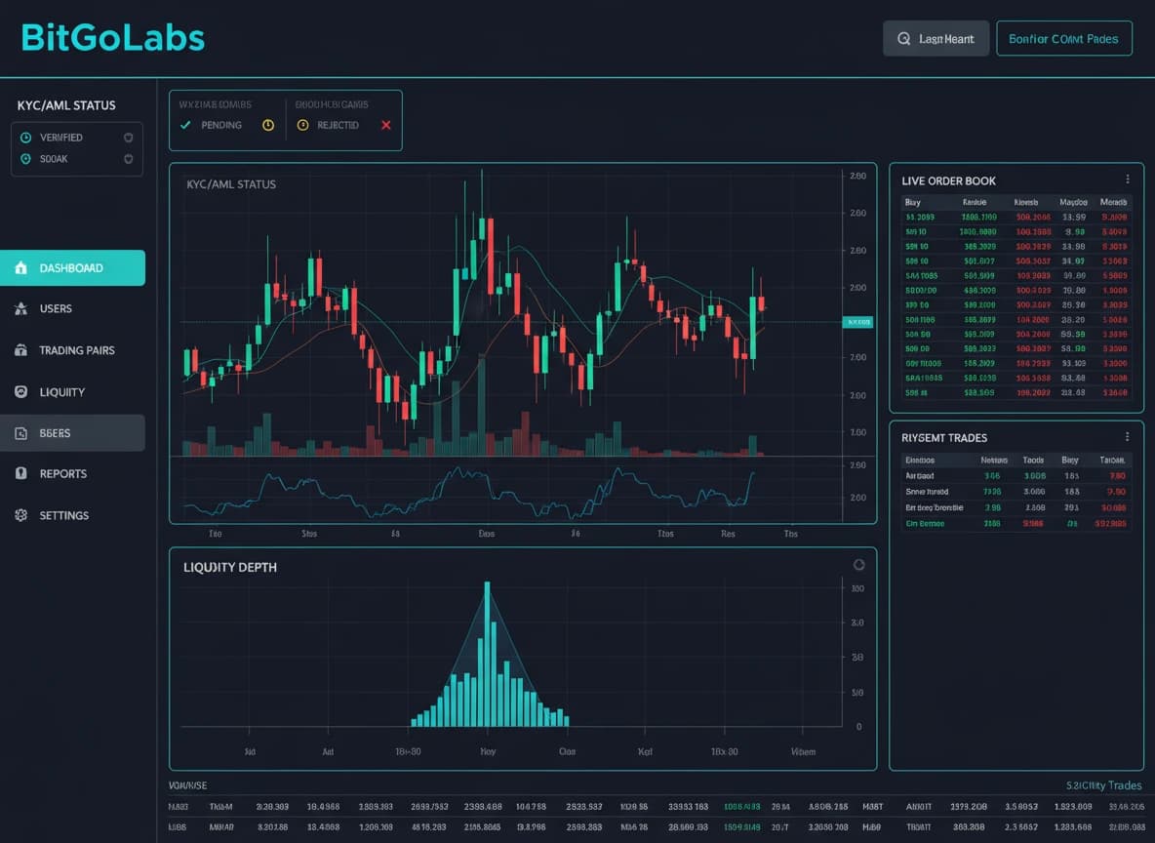Open Settings via the gear icon
The width and height of the screenshot is (1155, 843).
(x=20, y=515)
